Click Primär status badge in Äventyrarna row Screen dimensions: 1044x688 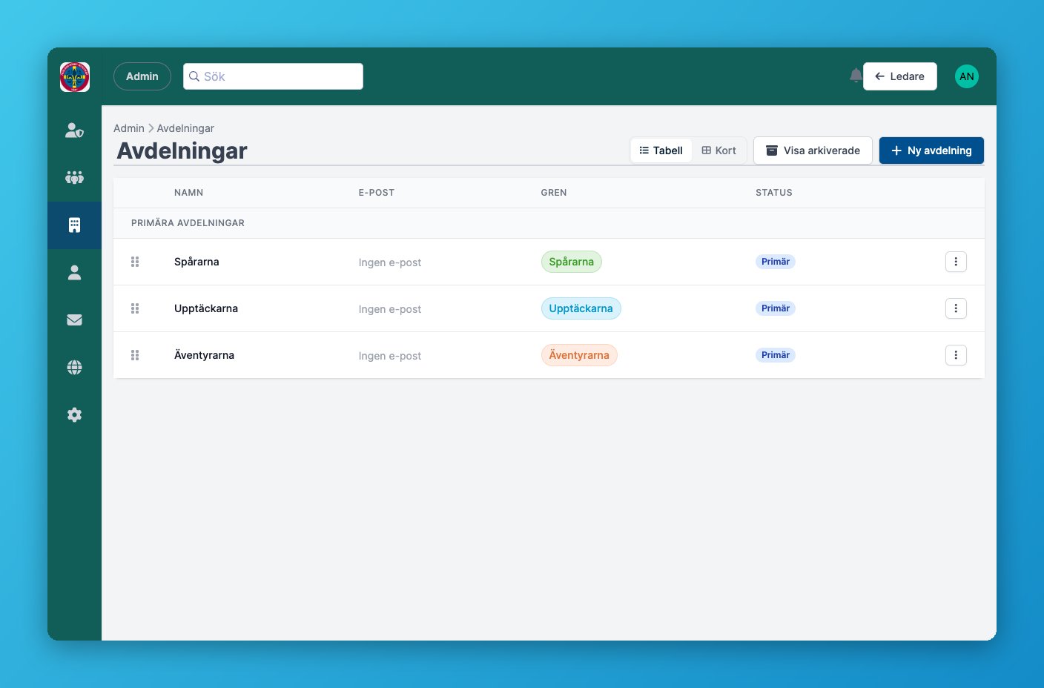[776, 355]
